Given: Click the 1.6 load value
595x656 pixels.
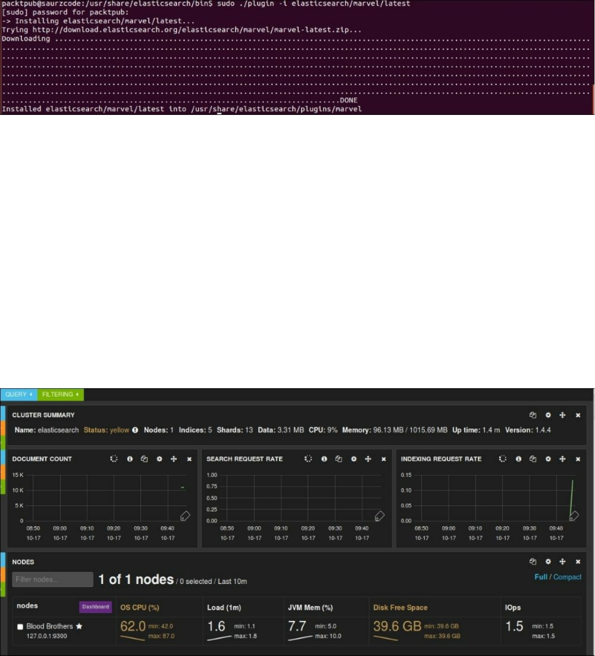Looking at the screenshot, I should click(216, 626).
